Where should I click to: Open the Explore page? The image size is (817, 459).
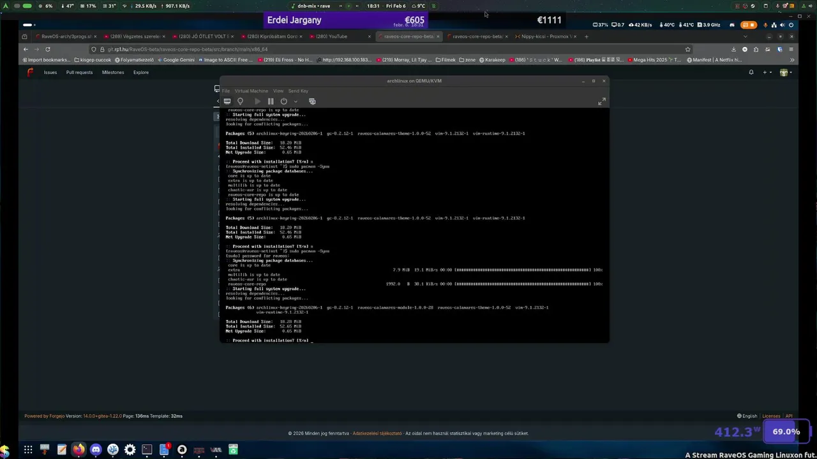141,73
